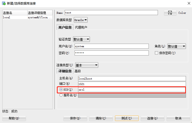192x123 pixels.
Task: Focus the 端口 field containing 1521
Action: point(132,84)
